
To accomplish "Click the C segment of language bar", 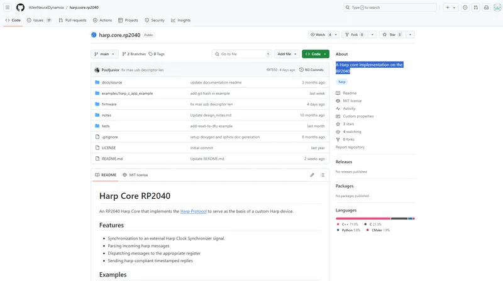I will [x=399, y=219].
